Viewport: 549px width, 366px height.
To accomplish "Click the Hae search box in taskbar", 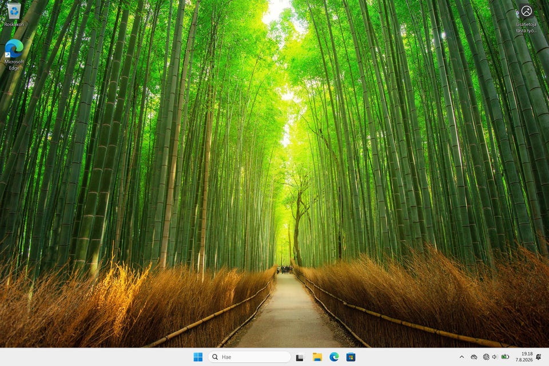I will (250, 357).
